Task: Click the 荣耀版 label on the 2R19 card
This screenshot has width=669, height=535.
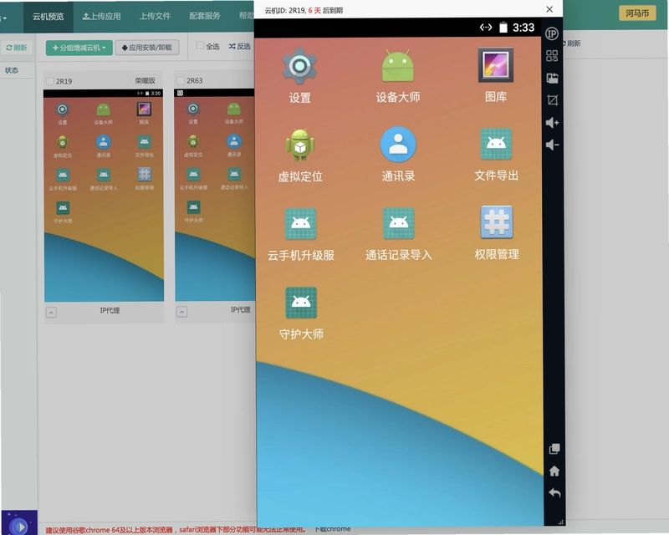Action: coord(145,80)
